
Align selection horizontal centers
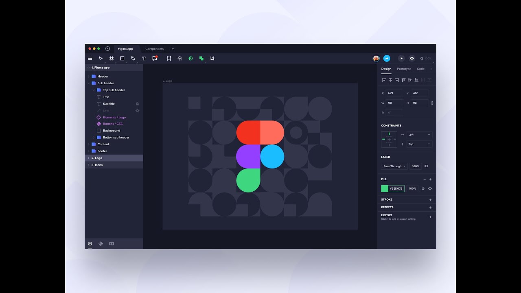point(390,80)
